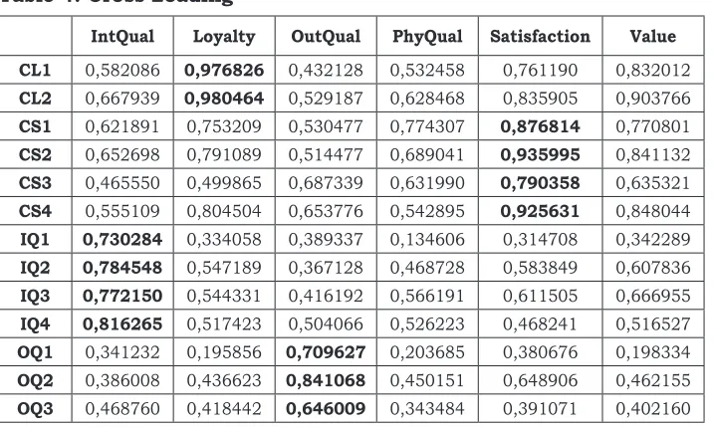Click the IQ4 row label
Image resolution: width=713 pixels, height=428 pixels.
35,323
